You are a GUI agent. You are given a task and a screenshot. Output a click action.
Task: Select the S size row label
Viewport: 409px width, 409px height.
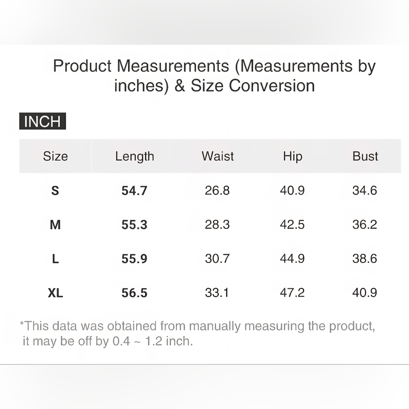[x=55, y=191]
